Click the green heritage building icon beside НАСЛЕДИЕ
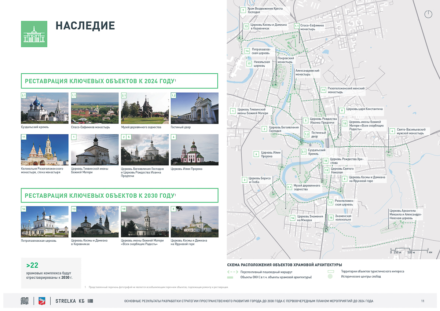The image size is (440, 311). (34, 34)
